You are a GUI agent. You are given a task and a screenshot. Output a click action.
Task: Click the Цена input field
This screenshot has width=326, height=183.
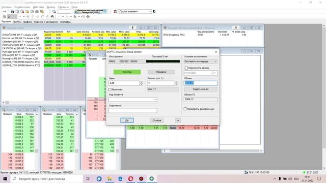click(x=124, y=83)
